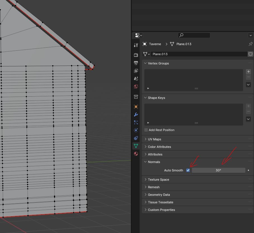Open the Output properties tab
The image size is (254, 233).
(x=136, y=63)
